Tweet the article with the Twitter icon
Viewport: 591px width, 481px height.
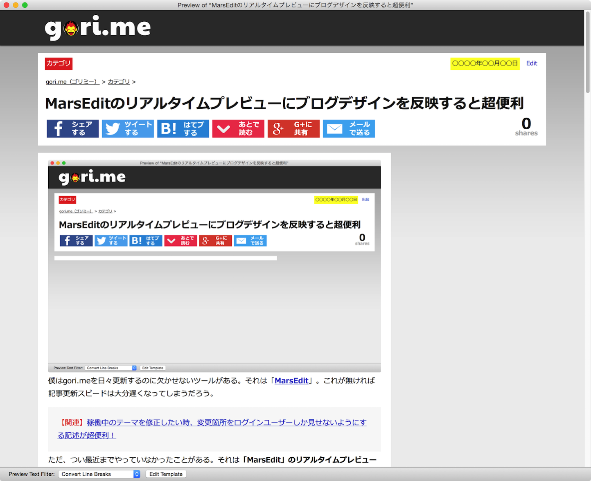tap(128, 128)
